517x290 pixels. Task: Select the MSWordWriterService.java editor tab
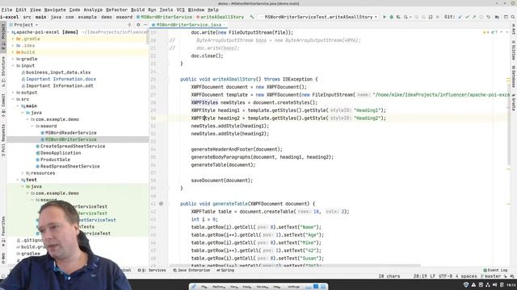pyautogui.click(x=188, y=25)
